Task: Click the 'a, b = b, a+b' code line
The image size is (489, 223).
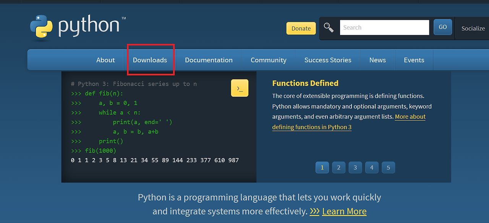Action: (x=115, y=132)
